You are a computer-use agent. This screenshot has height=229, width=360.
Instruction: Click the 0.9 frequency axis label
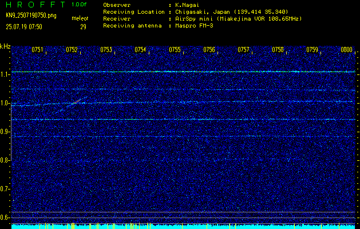pyautogui.click(x=5, y=132)
